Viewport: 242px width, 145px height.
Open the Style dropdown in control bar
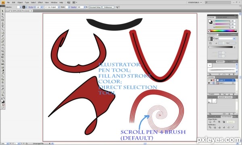tap(69, 7)
